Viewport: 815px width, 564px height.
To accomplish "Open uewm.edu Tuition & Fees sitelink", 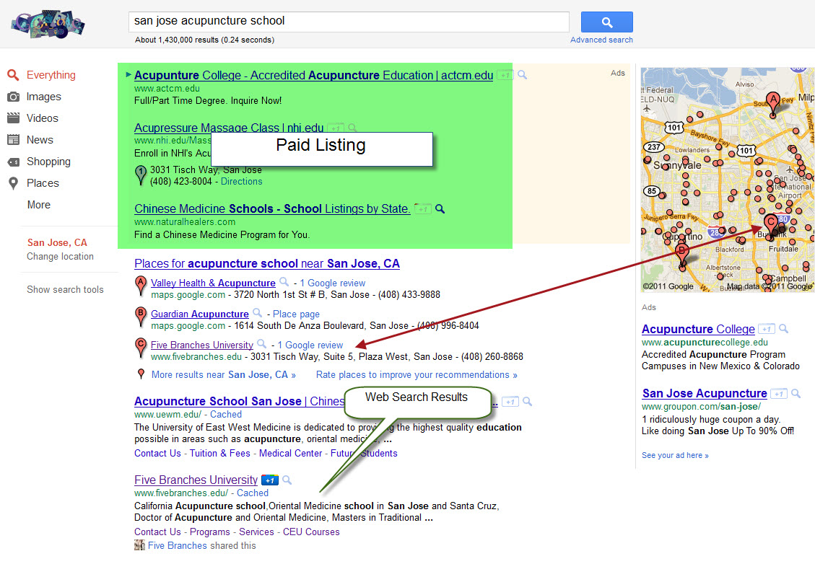I will (220, 454).
